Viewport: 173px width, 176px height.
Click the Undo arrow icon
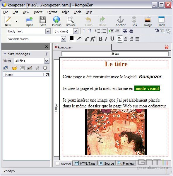(89, 21)
